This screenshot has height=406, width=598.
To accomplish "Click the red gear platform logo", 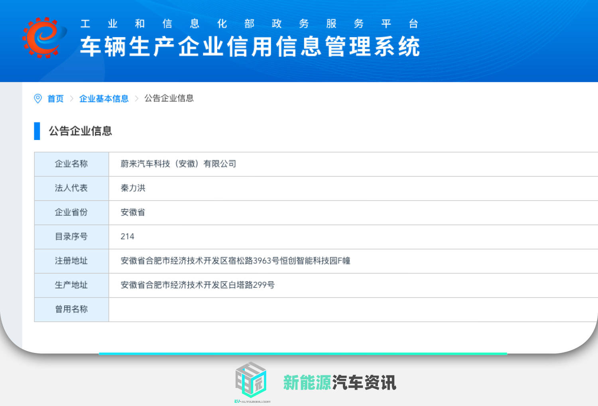I will [44, 37].
